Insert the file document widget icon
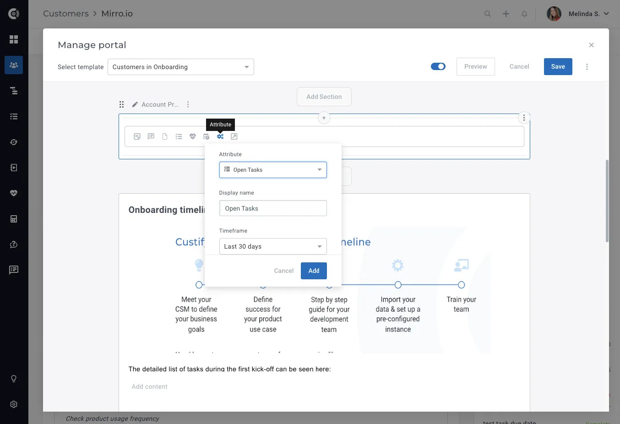Screen dimensions: 620x424 [x=165, y=136]
